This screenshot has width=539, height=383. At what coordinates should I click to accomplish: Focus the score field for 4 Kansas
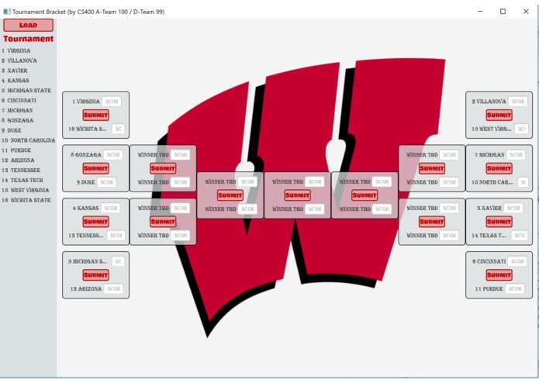pyautogui.click(x=111, y=208)
